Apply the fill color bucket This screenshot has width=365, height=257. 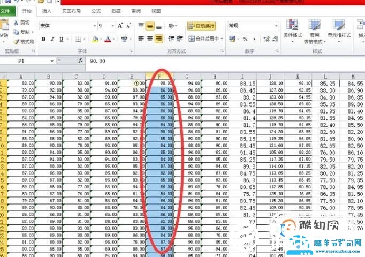coord(95,39)
